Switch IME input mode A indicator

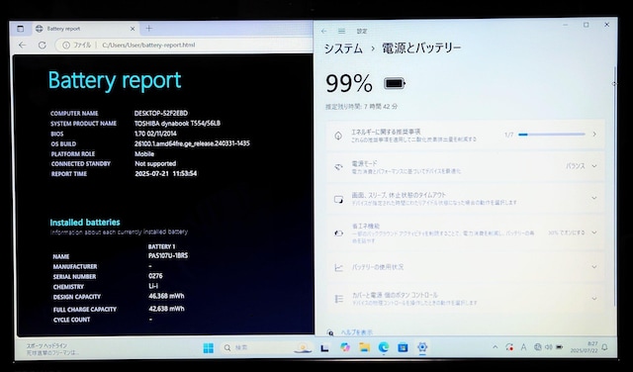(x=523, y=347)
